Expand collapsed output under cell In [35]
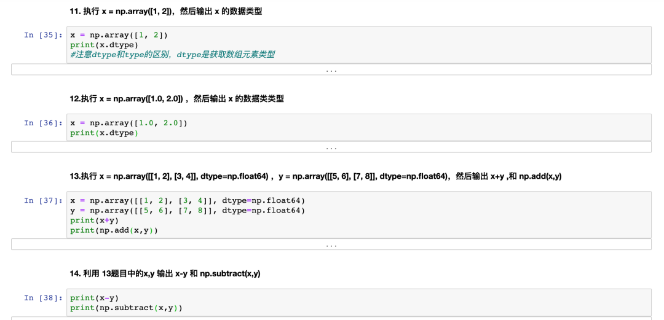Image resolution: width=664 pixels, height=320 pixels. click(x=331, y=69)
